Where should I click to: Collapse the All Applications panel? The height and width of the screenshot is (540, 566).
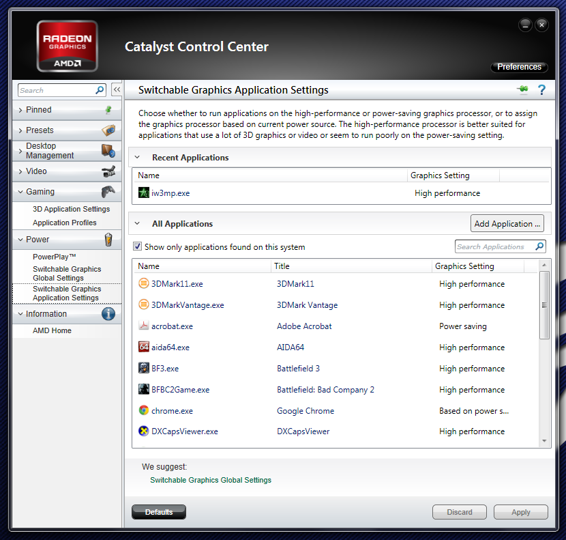coord(137,223)
